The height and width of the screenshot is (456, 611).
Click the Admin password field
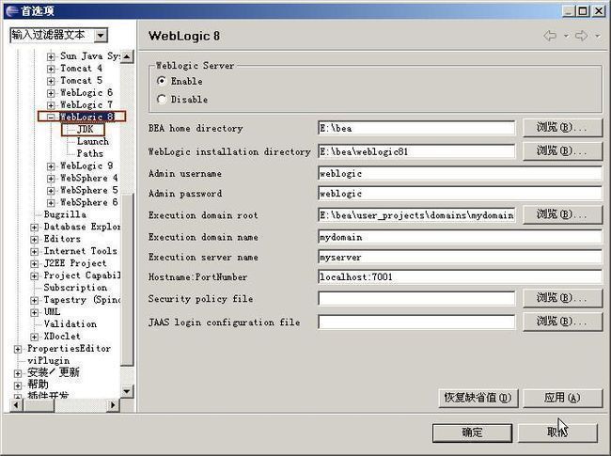point(460,194)
